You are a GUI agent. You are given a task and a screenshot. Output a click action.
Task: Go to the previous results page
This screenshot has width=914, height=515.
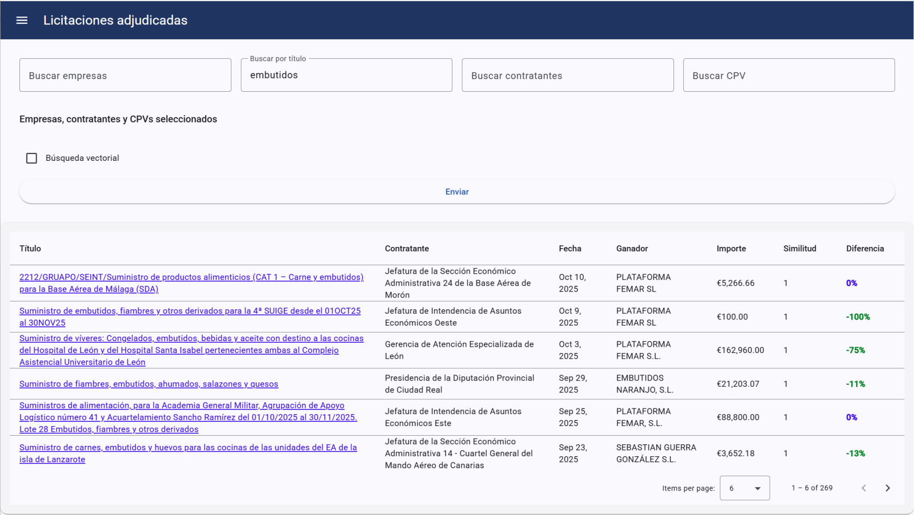click(x=864, y=488)
